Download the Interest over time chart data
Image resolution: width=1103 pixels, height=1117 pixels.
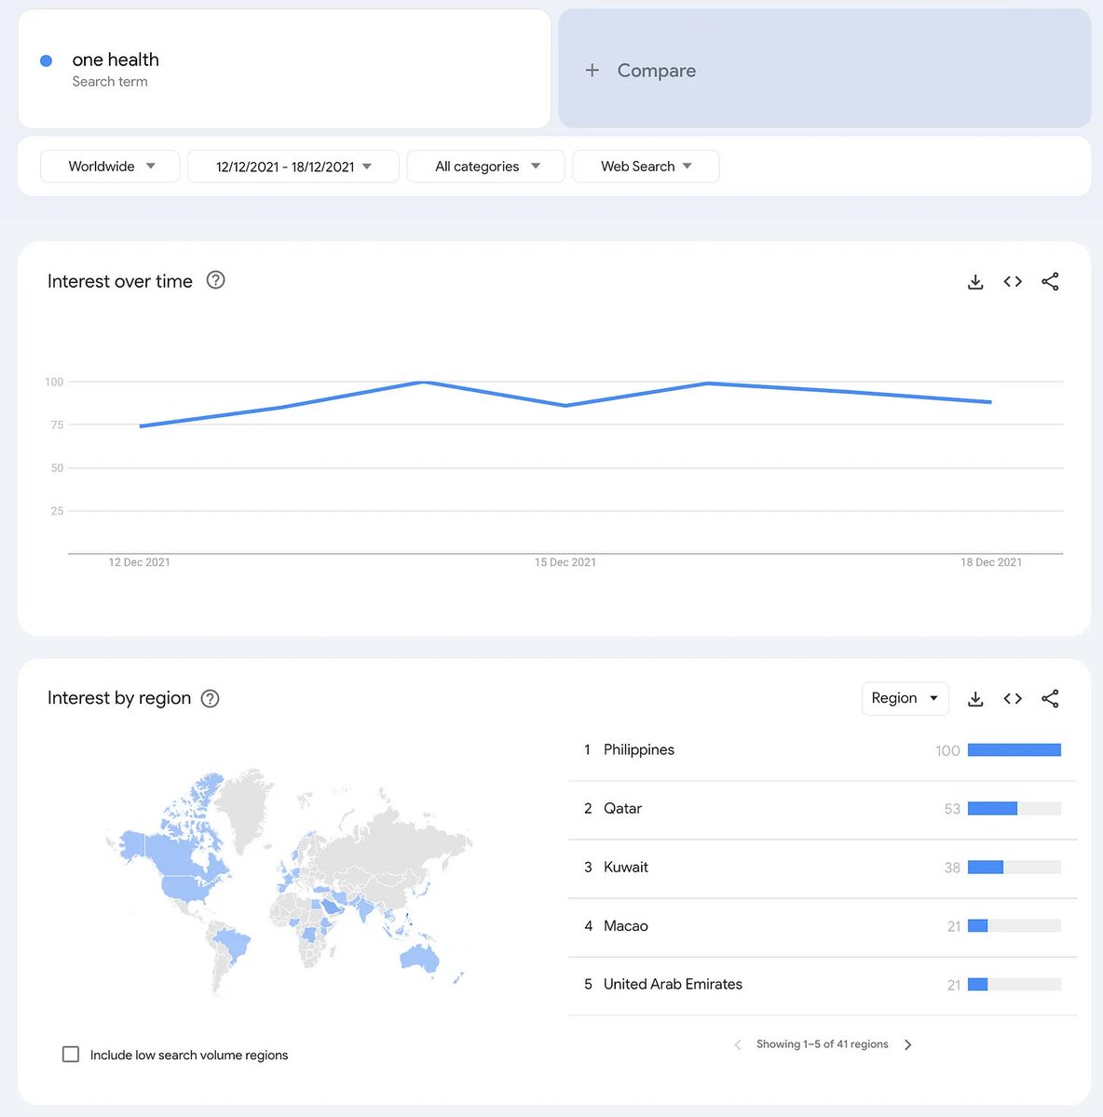[975, 282]
